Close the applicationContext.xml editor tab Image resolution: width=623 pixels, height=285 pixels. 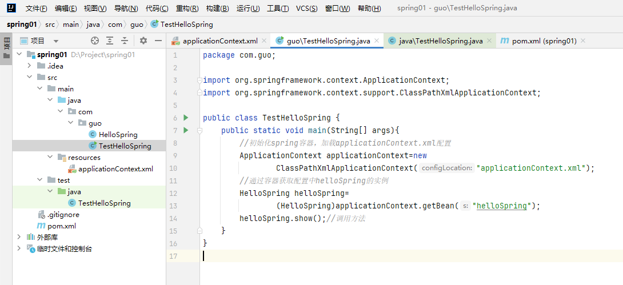click(x=263, y=41)
